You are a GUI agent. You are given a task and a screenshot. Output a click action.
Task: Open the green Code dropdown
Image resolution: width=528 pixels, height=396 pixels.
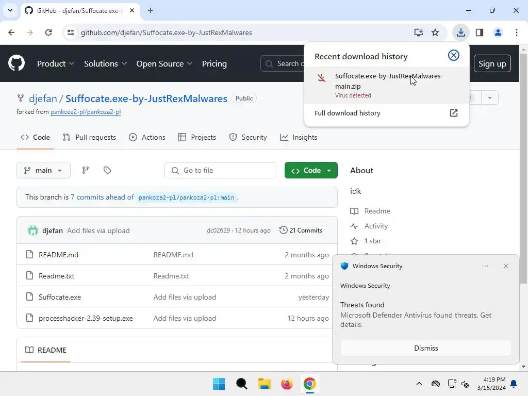pyautogui.click(x=311, y=170)
